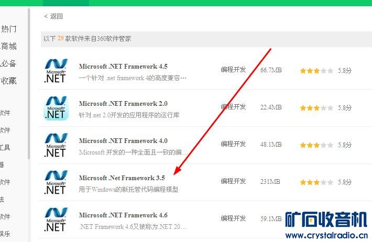Click the 48.1MB size value
Screen dimensions: 372x242
tap(271, 145)
